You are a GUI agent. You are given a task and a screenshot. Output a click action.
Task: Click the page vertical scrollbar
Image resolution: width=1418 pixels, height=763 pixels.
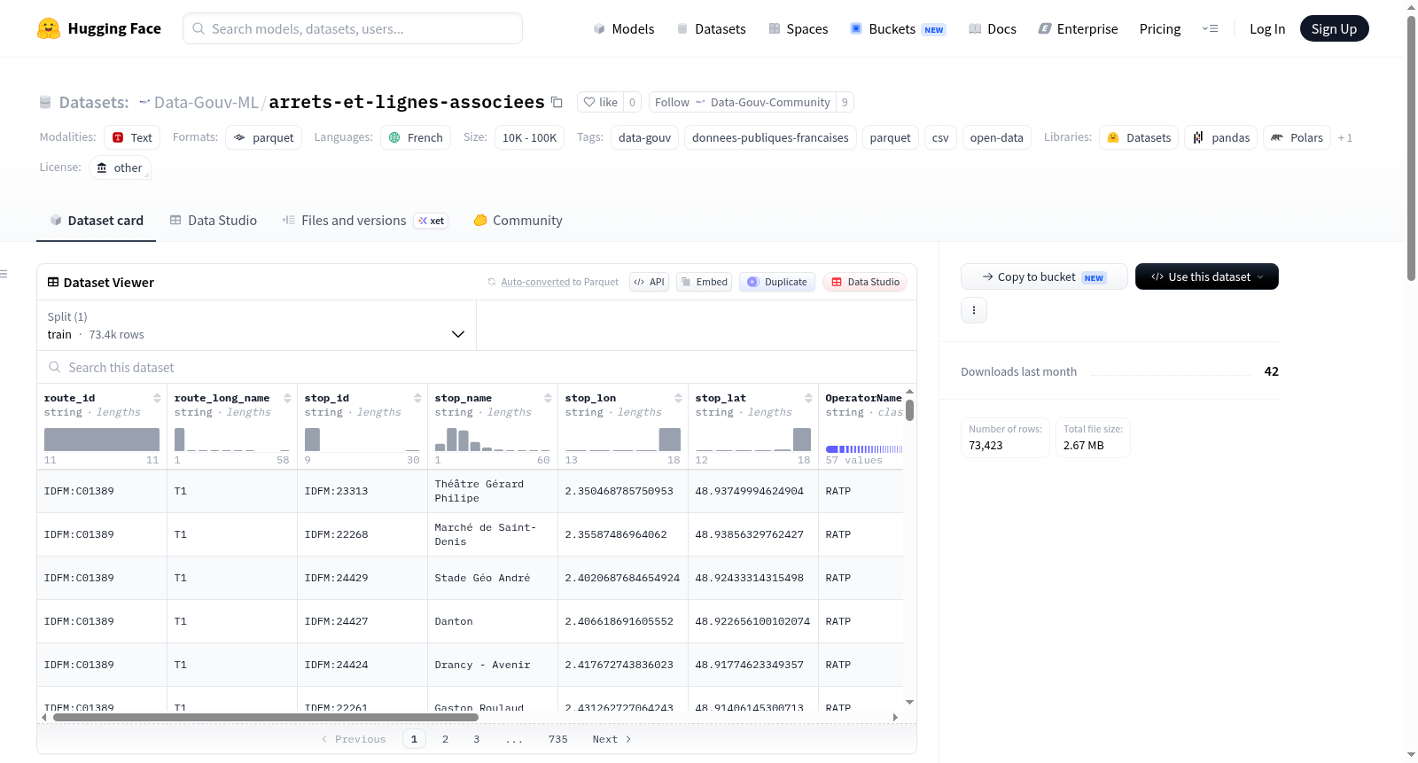[1411, 148]
